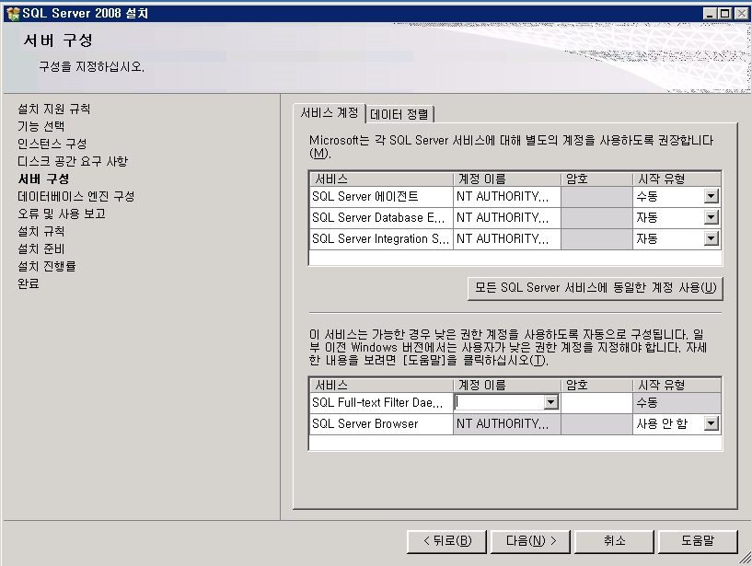
Task: Click account name cell for SQL Server Integration Services
Action: click(507, 238)
